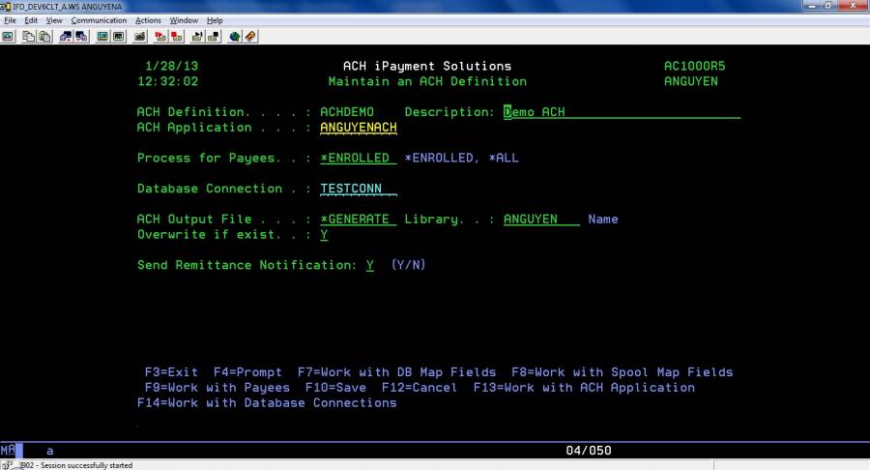This screenshot has height=470, width=870.
Task: Click the Paste icon in the toolbar
Action: point(44,37)
